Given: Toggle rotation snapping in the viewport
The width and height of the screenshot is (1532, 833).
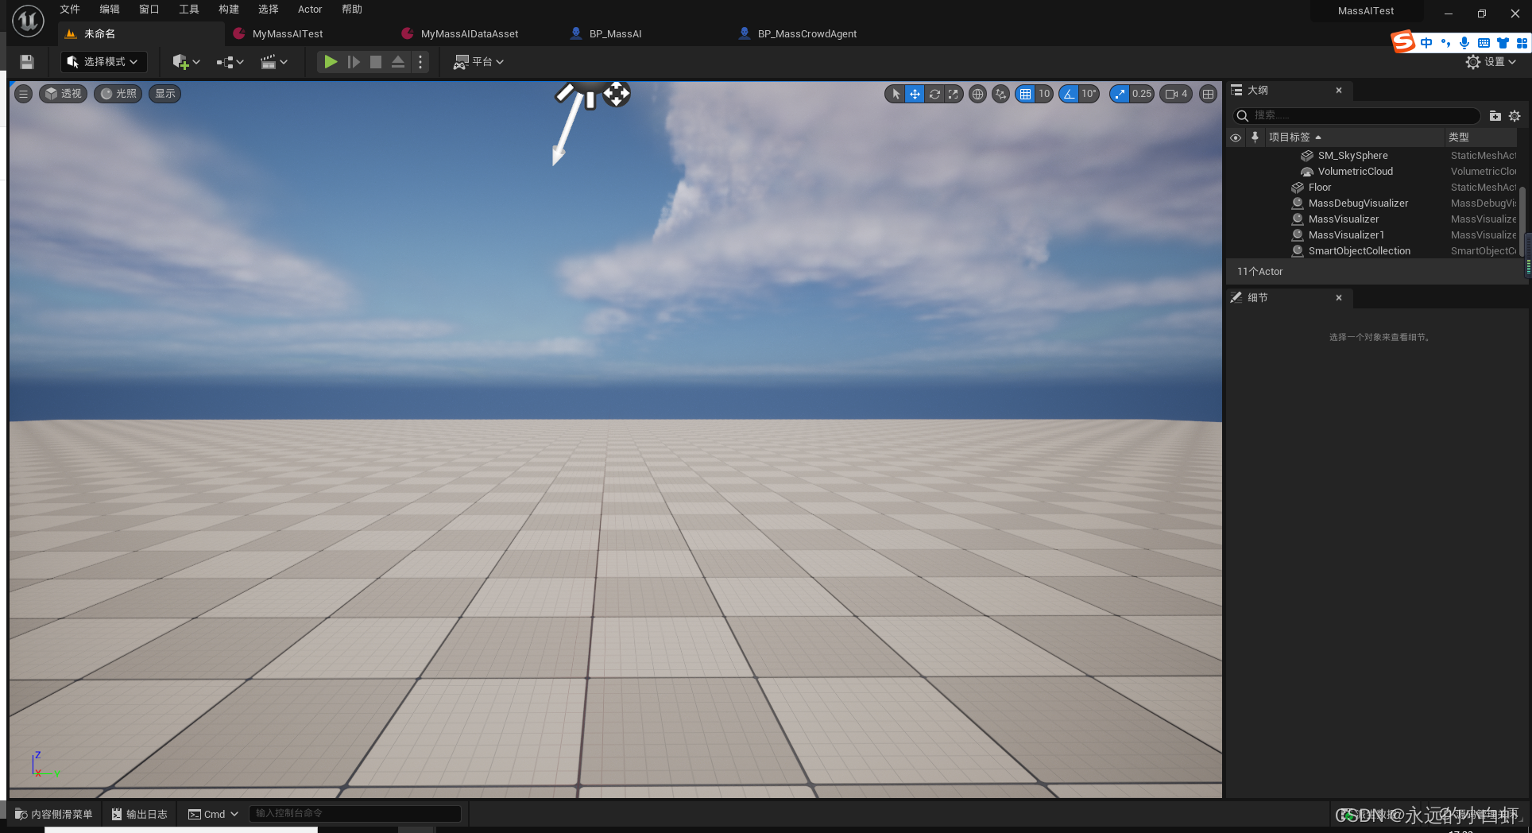Looking at the screenshot, I should click(x=1069, y=94).
